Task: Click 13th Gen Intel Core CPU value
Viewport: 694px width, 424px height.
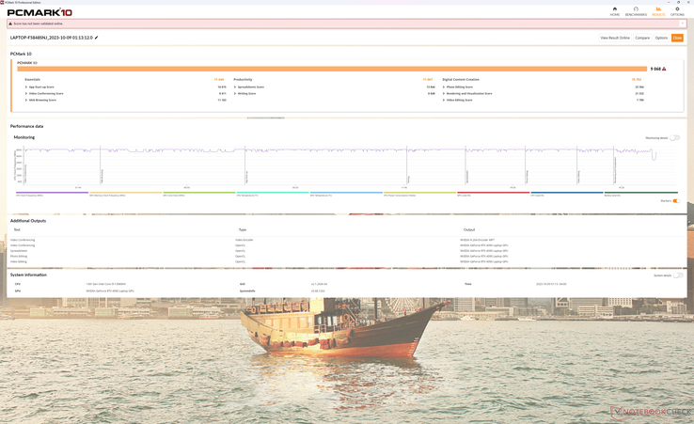Action: pyautogui.click(x=106, y=284)
